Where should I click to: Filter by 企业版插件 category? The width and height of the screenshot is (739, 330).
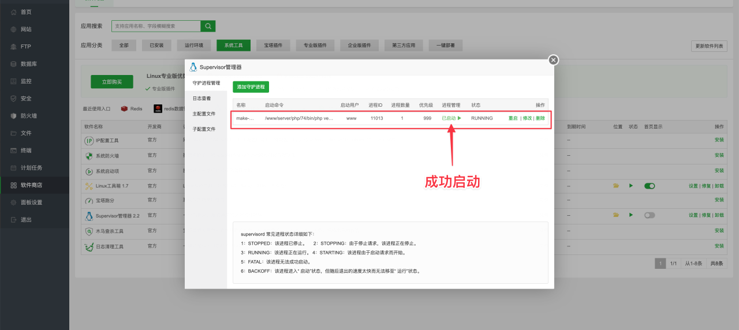360,45
